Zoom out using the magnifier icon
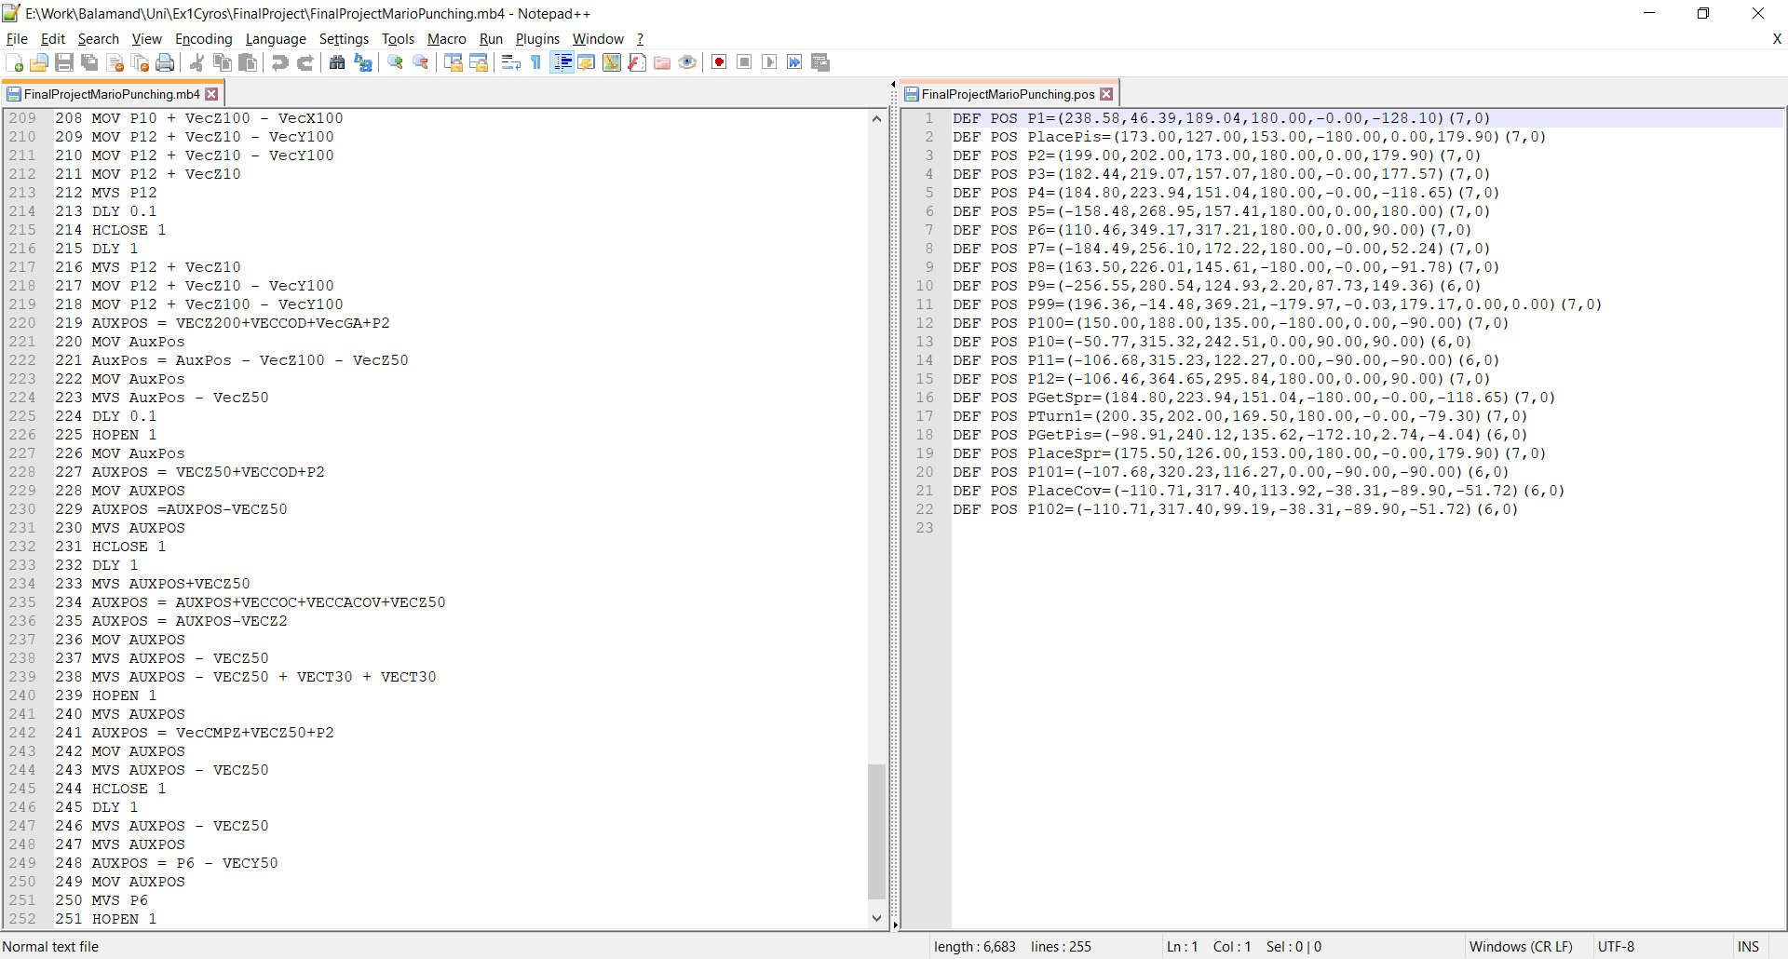The image size is (1788, 959). pos(421,62)
